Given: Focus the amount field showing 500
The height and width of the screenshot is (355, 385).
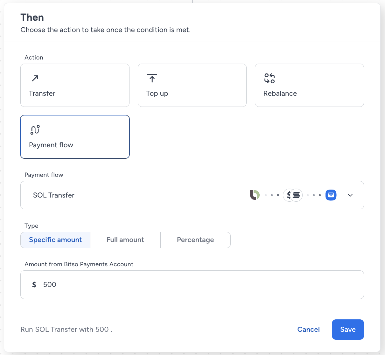Looking at the screenshot, I should point(192,285).
